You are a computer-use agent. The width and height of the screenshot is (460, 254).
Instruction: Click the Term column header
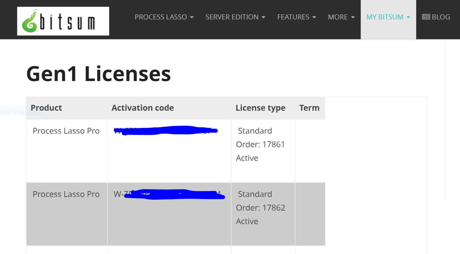point(310,108)
